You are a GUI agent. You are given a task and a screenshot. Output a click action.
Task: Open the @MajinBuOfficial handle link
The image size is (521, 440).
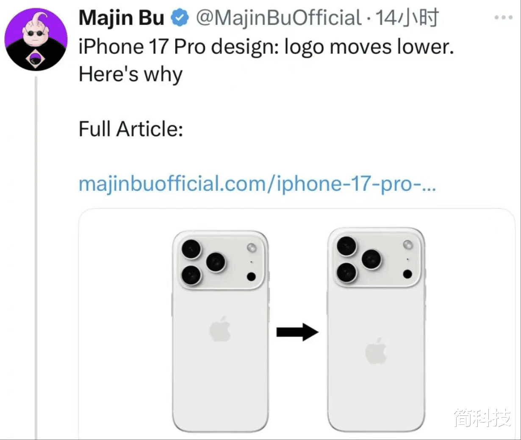click(278, 18)
